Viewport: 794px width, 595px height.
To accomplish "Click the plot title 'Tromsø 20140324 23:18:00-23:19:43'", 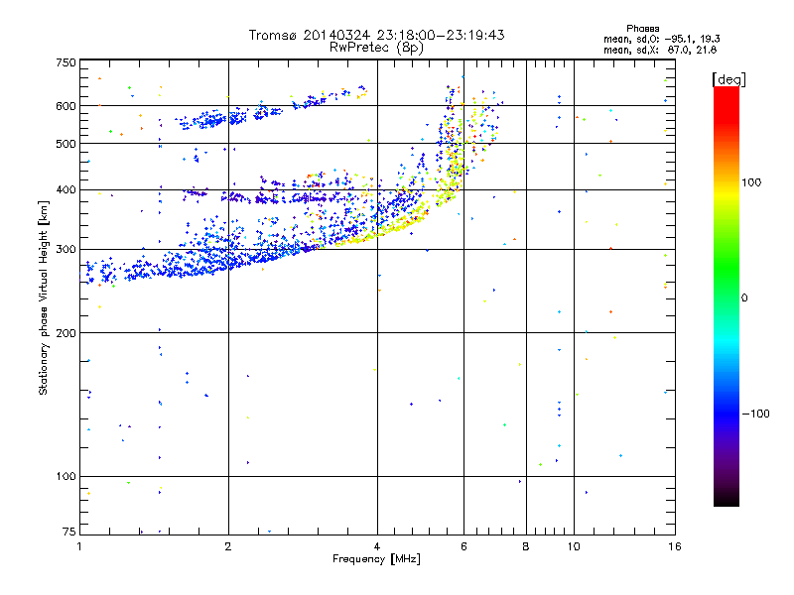I will pyautogui.click(x=376, y=35).
